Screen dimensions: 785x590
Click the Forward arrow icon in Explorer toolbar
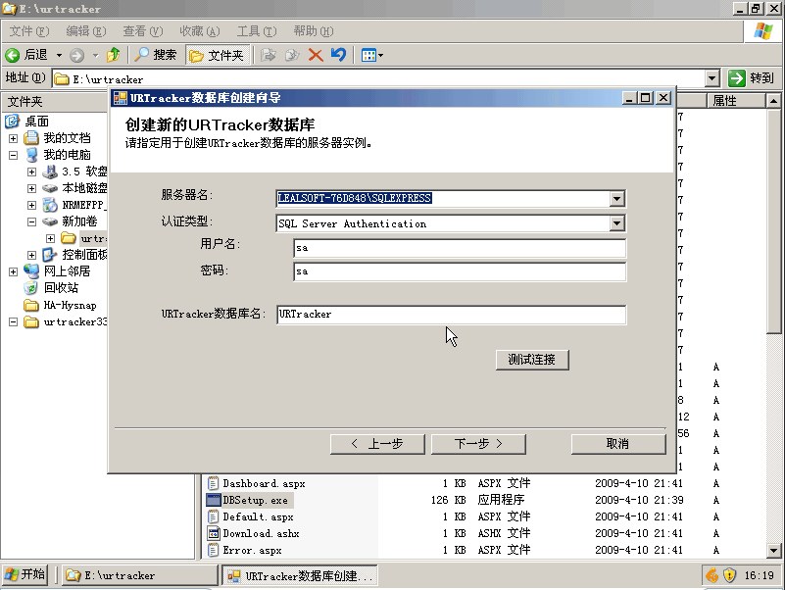tap(76, 55)
